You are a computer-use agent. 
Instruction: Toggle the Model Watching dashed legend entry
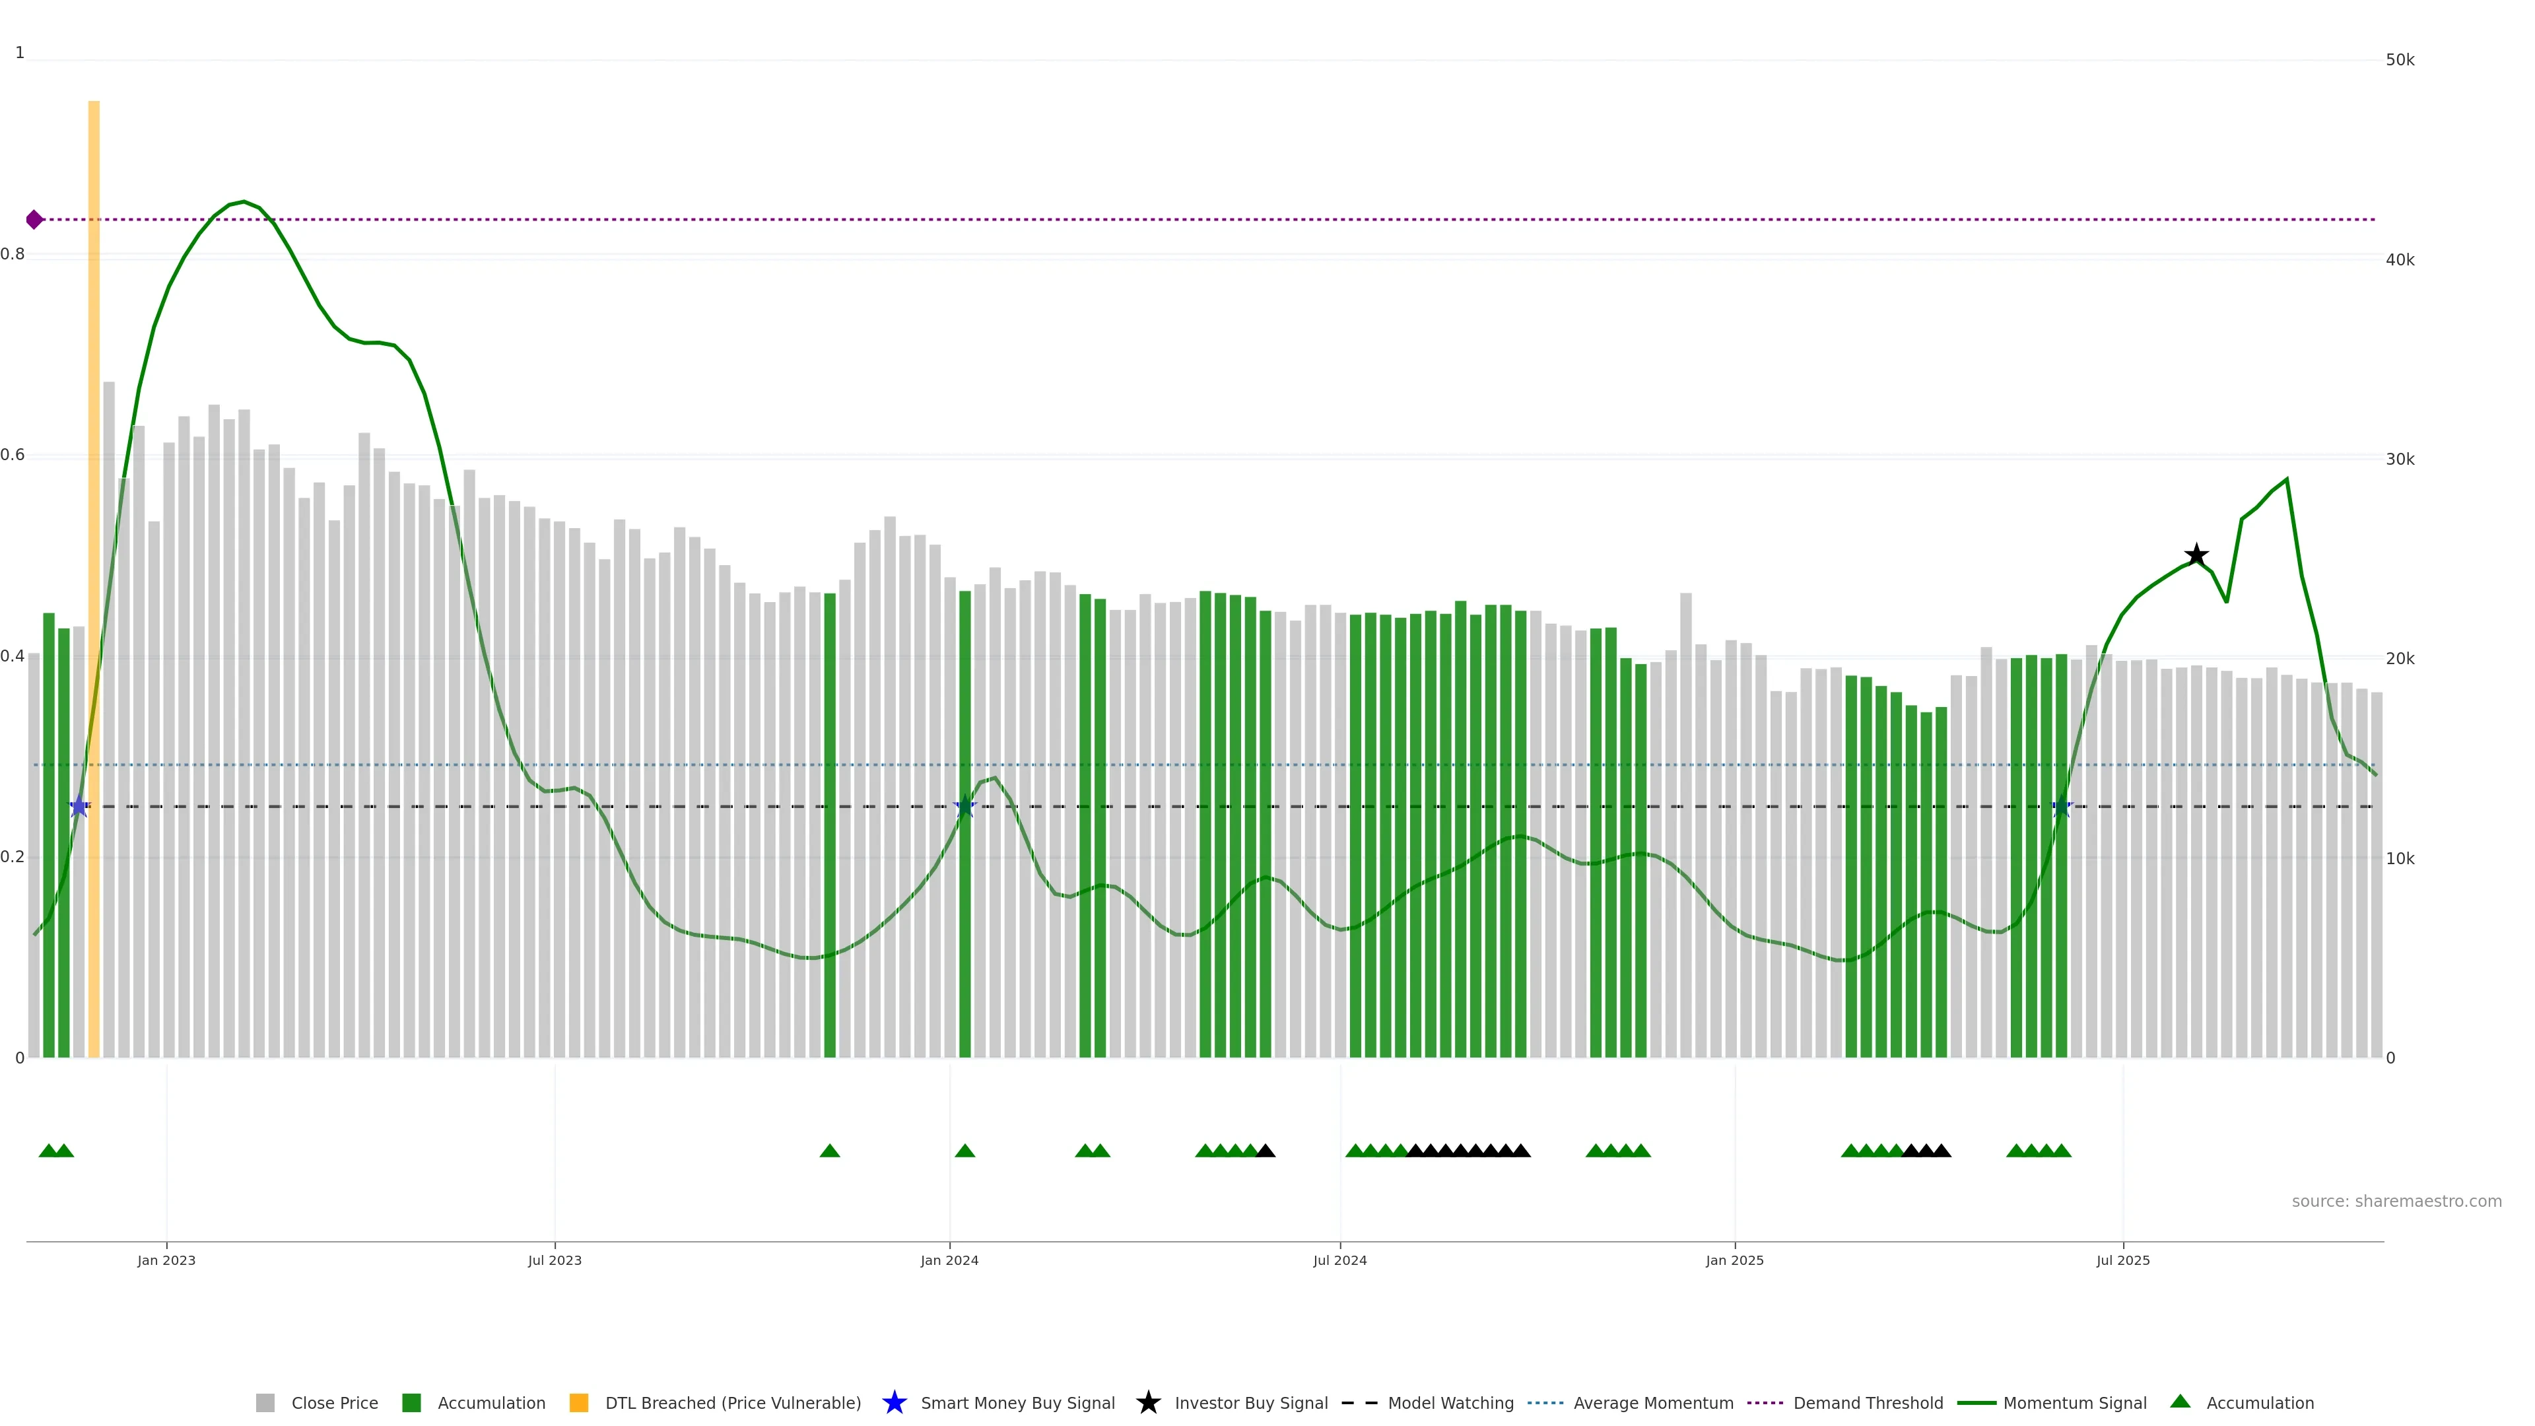point(1359,1404)
